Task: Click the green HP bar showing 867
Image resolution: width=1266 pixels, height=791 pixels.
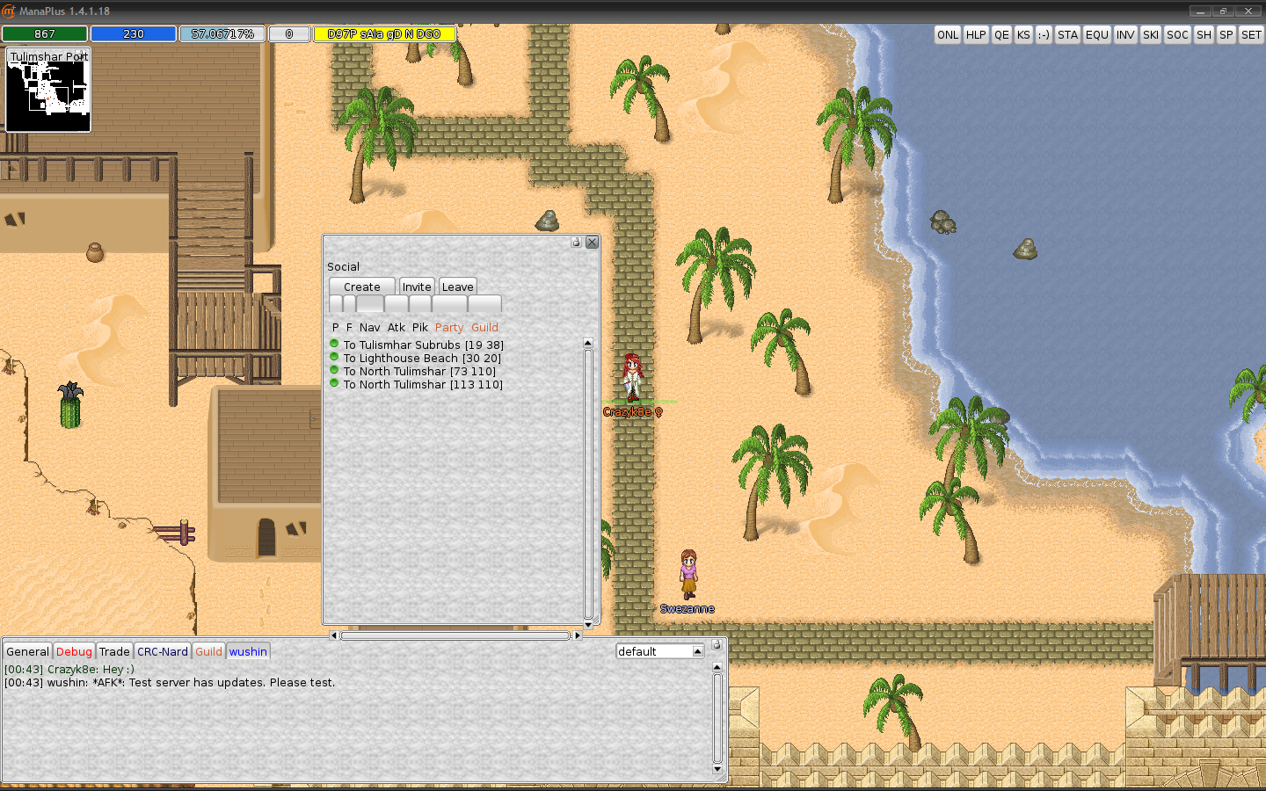Action: pyautogui.click(x=45, y=33)
